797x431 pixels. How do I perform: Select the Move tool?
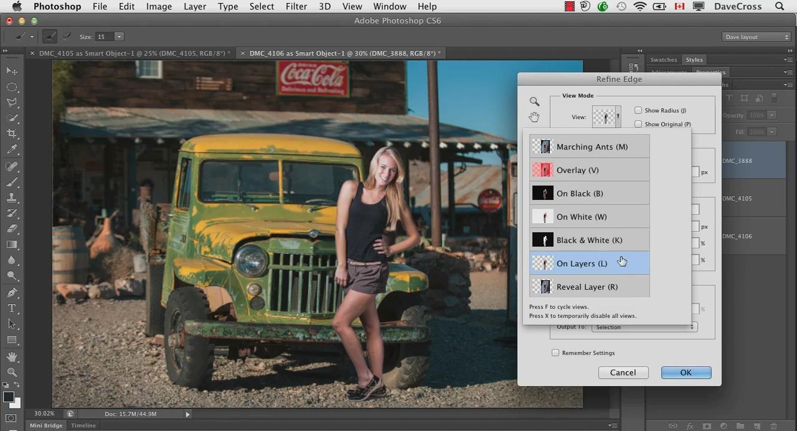pyautogui.click(x=12, y=71)
